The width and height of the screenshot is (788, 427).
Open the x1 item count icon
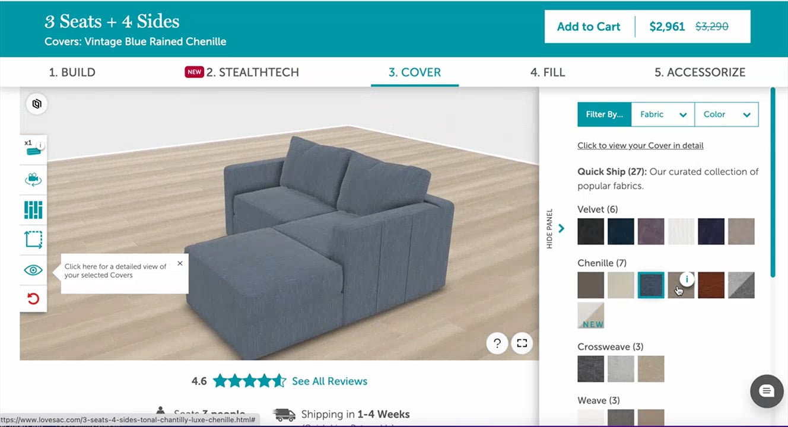coord(33,149)
